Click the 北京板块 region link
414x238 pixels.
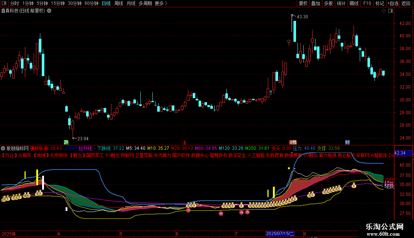click(x=59, y=155)
